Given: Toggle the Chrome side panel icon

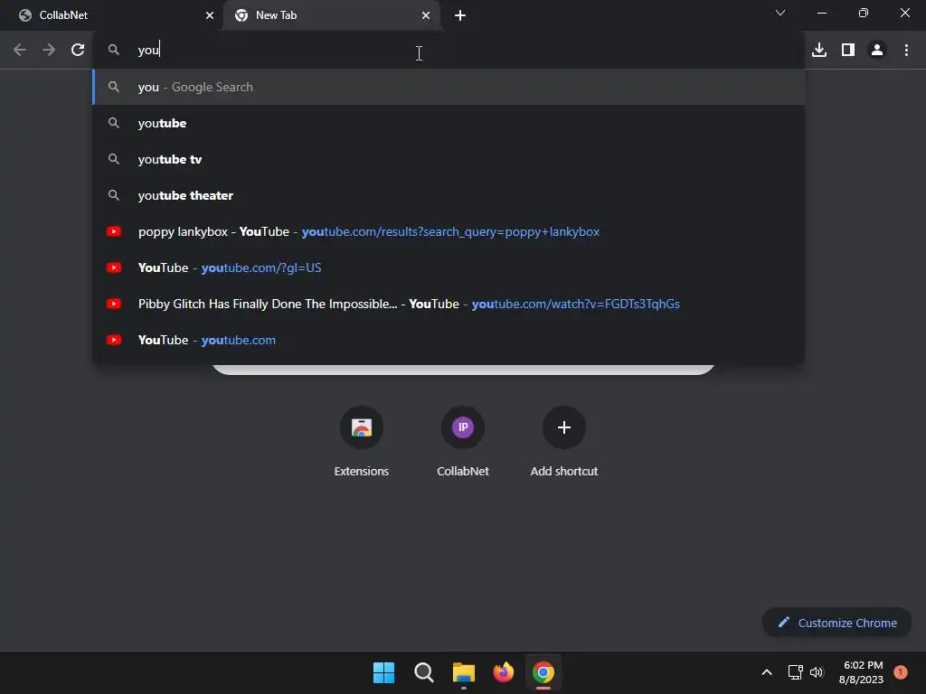Looking at the screenshot, I should [848, 51].
